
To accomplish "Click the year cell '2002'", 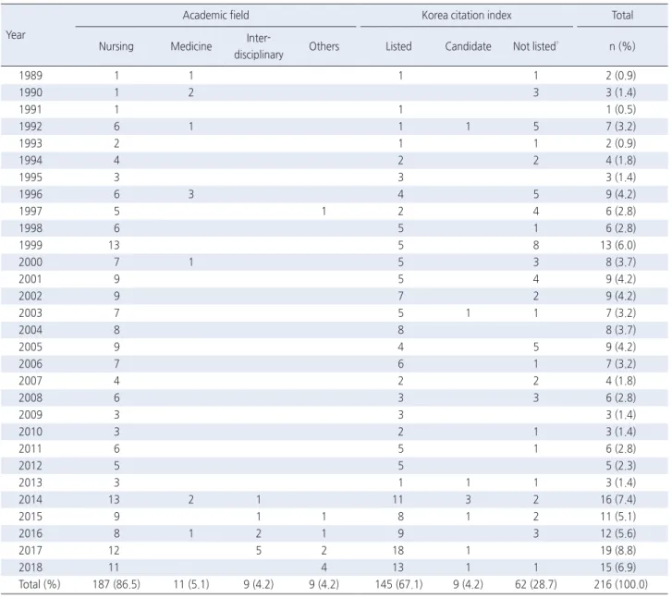I will point(31,296).
